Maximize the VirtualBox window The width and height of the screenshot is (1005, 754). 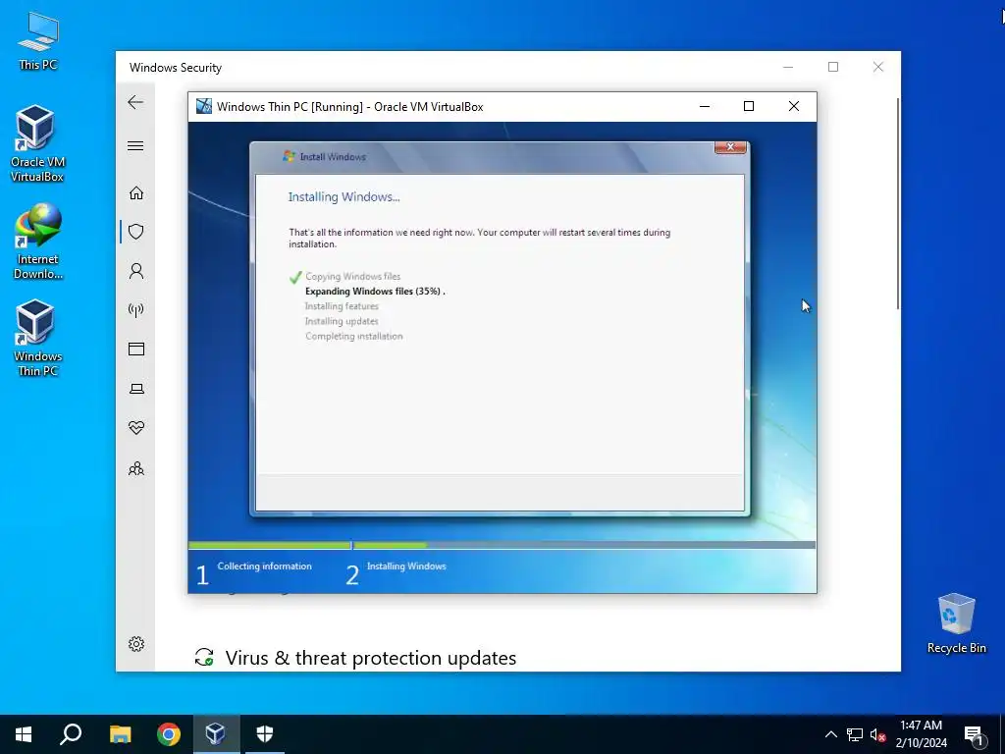749,106
